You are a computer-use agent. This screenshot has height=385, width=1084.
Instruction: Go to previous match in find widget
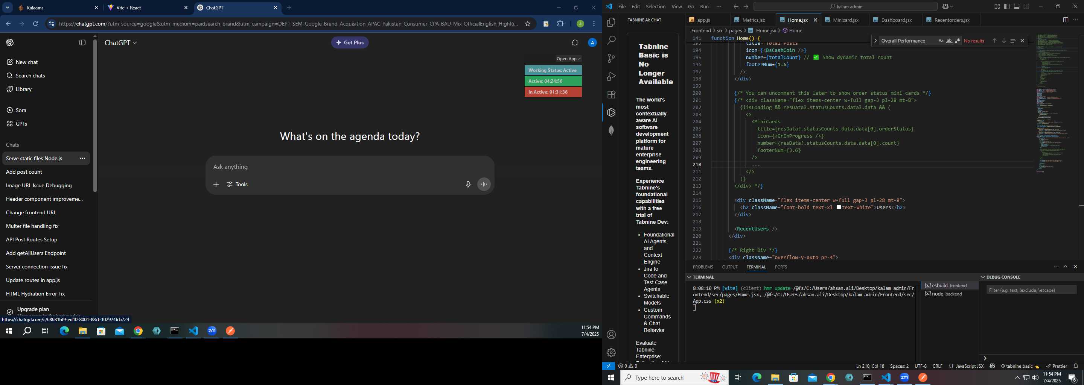point(994,41)
